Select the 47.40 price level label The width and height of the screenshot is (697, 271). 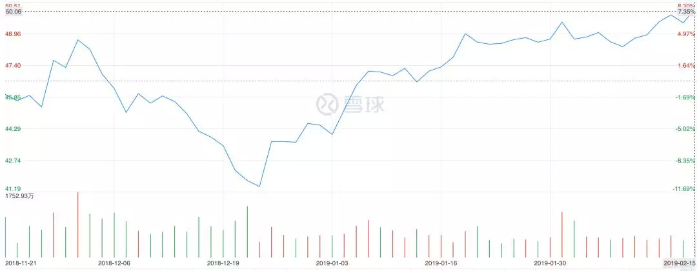point(13,65)
